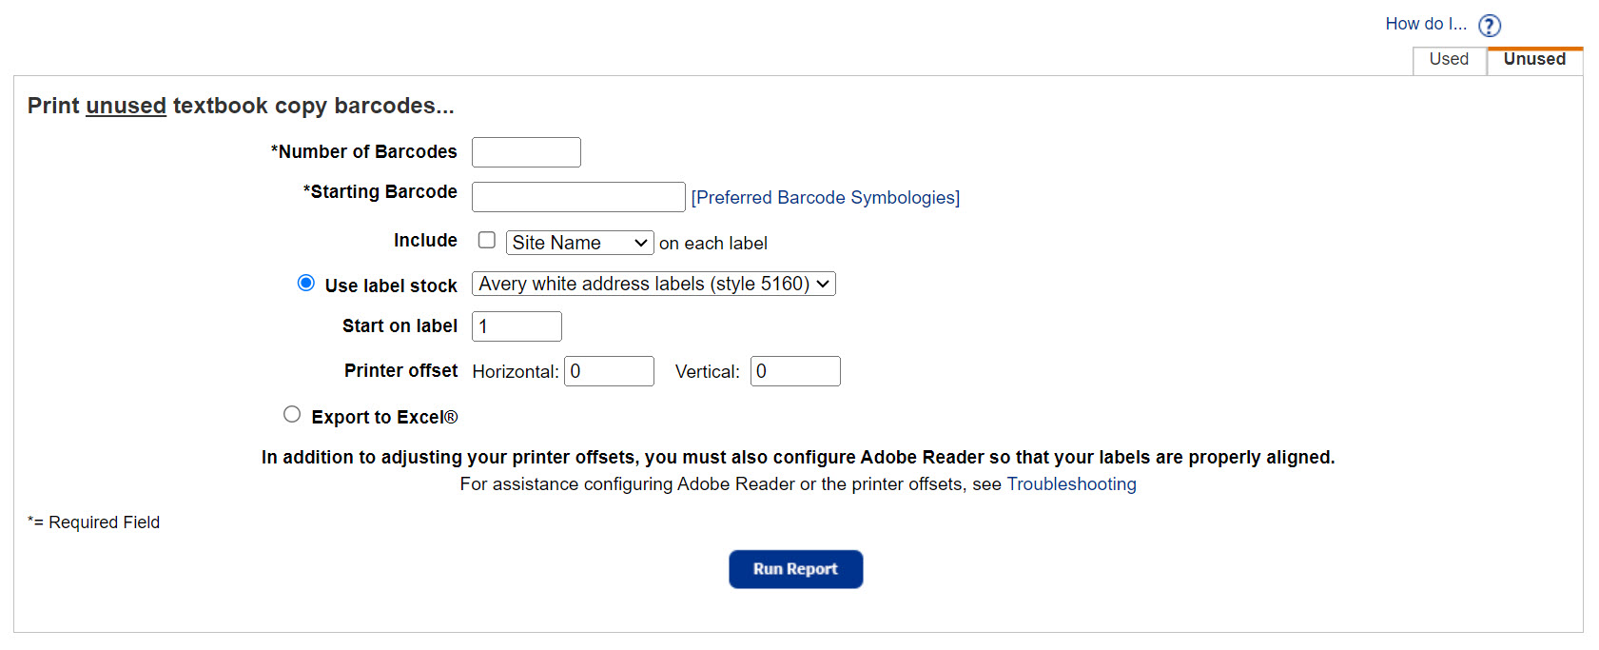
Task: Open the Troubleshooting link
Action: pos(1071,484)
